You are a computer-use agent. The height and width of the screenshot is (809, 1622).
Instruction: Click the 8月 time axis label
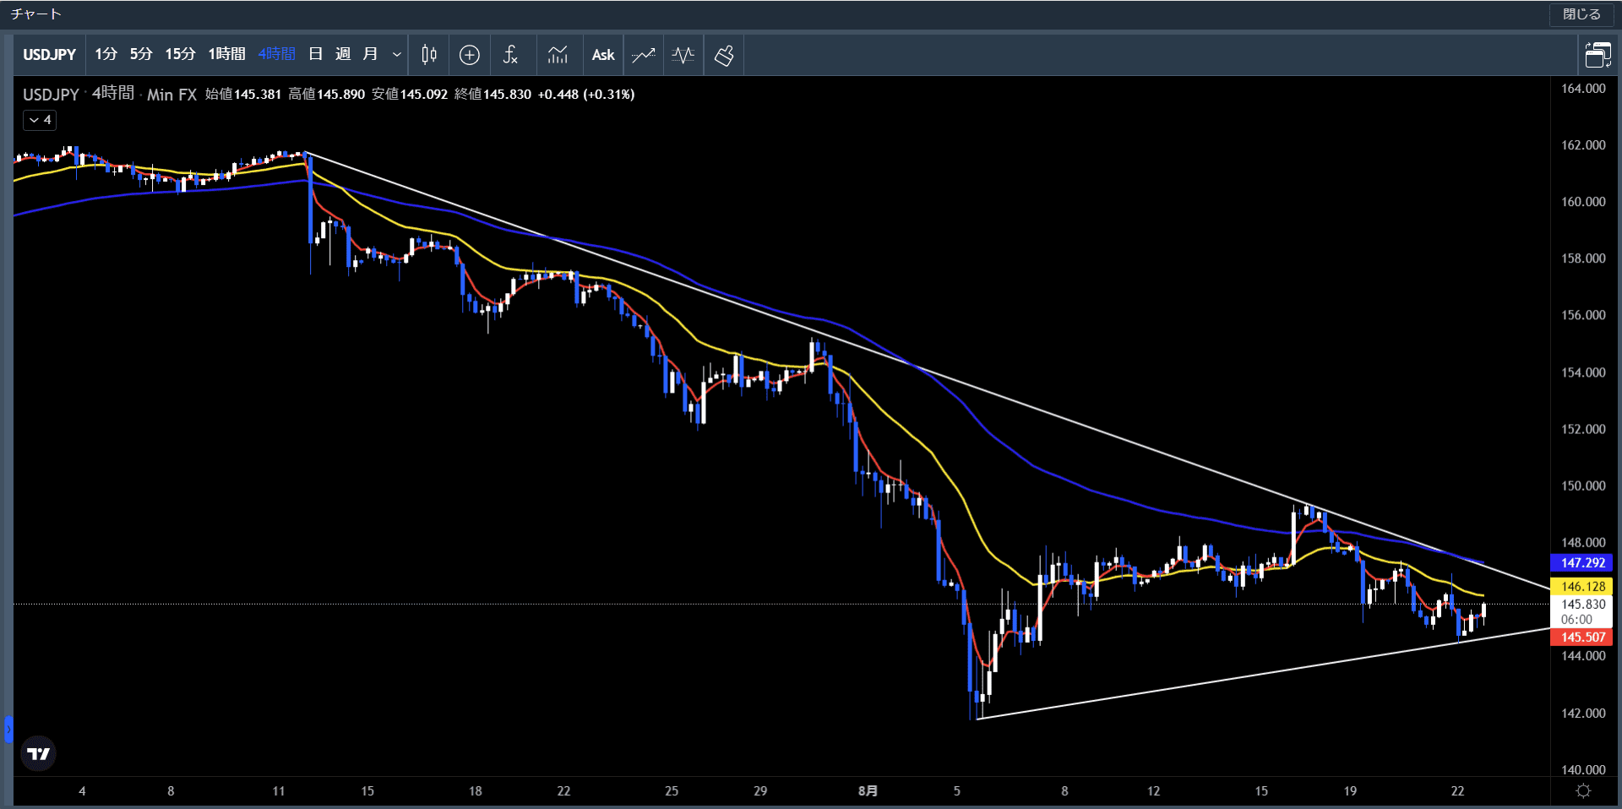click(x=868, y=791)
